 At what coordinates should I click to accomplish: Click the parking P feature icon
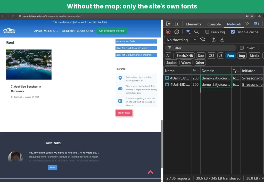tap(120, 101)
